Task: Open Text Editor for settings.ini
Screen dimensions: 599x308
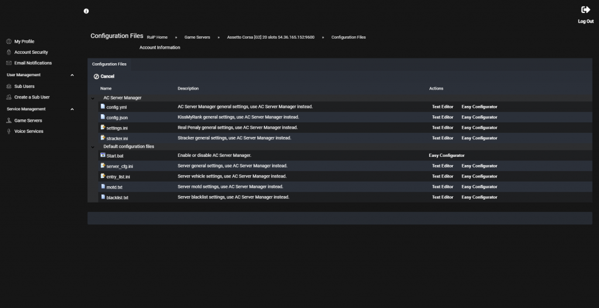Action: tap(442, 128)
